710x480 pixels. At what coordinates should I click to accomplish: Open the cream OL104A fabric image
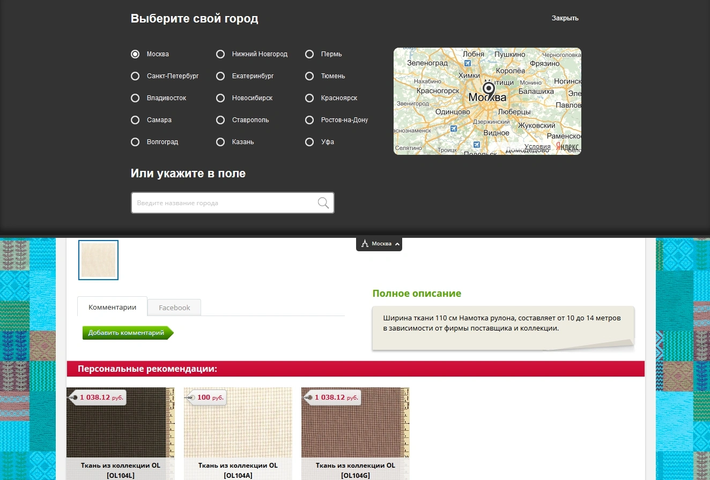(x=238, y=422)
